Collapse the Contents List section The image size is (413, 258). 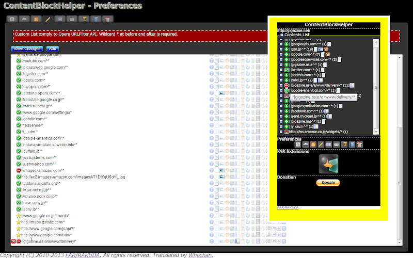click(281, 35)
